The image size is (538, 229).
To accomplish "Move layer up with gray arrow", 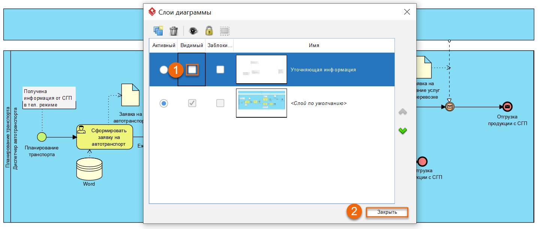I will point(403,112).
